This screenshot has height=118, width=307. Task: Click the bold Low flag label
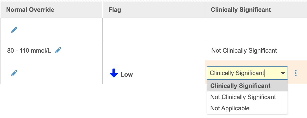[127, 75]
